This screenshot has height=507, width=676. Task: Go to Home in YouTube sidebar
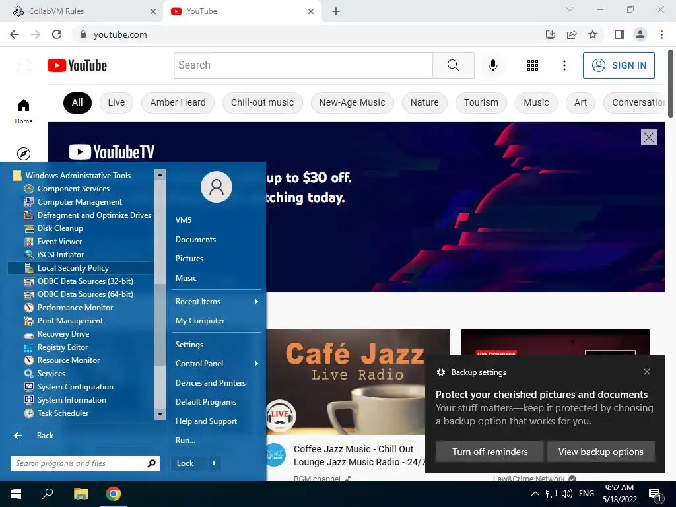(24, 111)
